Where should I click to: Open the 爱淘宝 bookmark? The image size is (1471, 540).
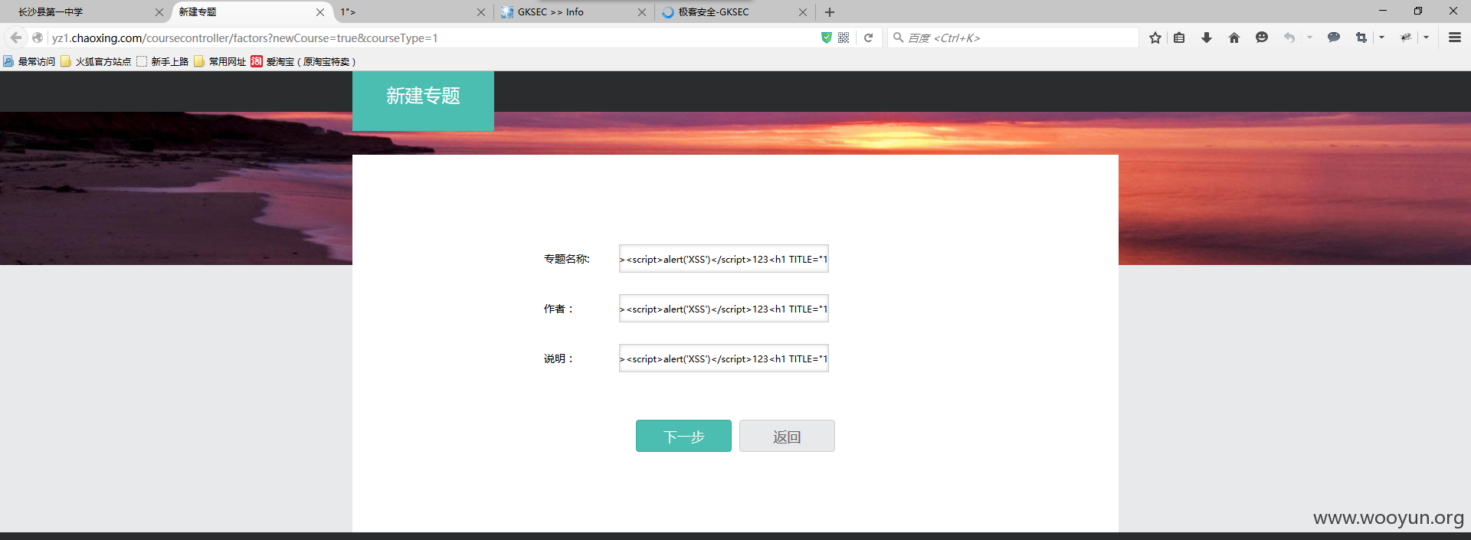coord(303,62)
